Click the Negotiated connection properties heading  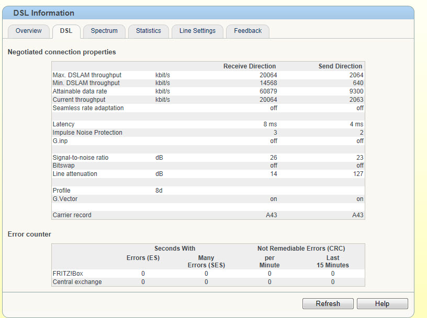pos(62,52)
